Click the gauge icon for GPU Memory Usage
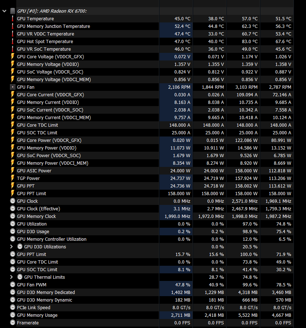Viewport: 306px width, 328px height. [13, 315]
